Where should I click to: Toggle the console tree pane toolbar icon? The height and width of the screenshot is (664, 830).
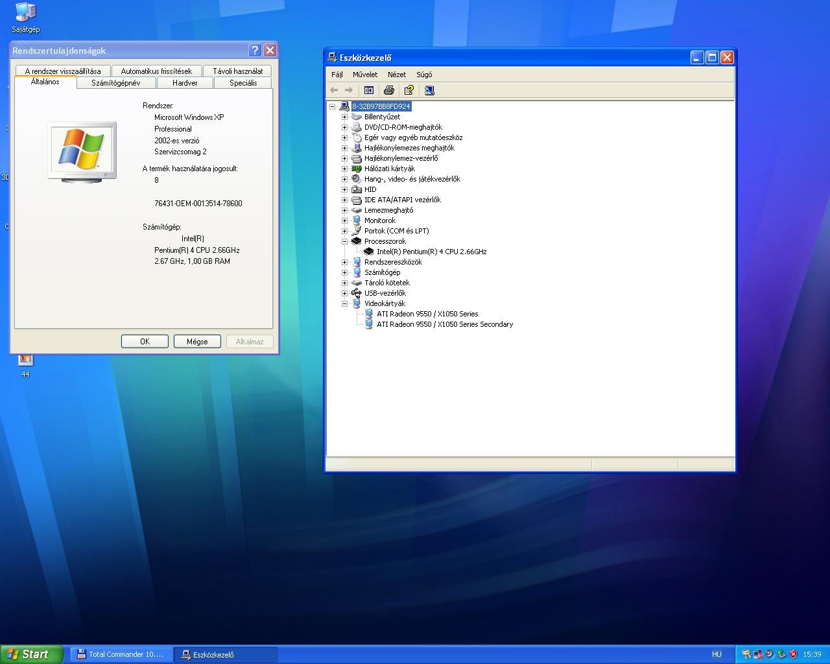point(369,90)
